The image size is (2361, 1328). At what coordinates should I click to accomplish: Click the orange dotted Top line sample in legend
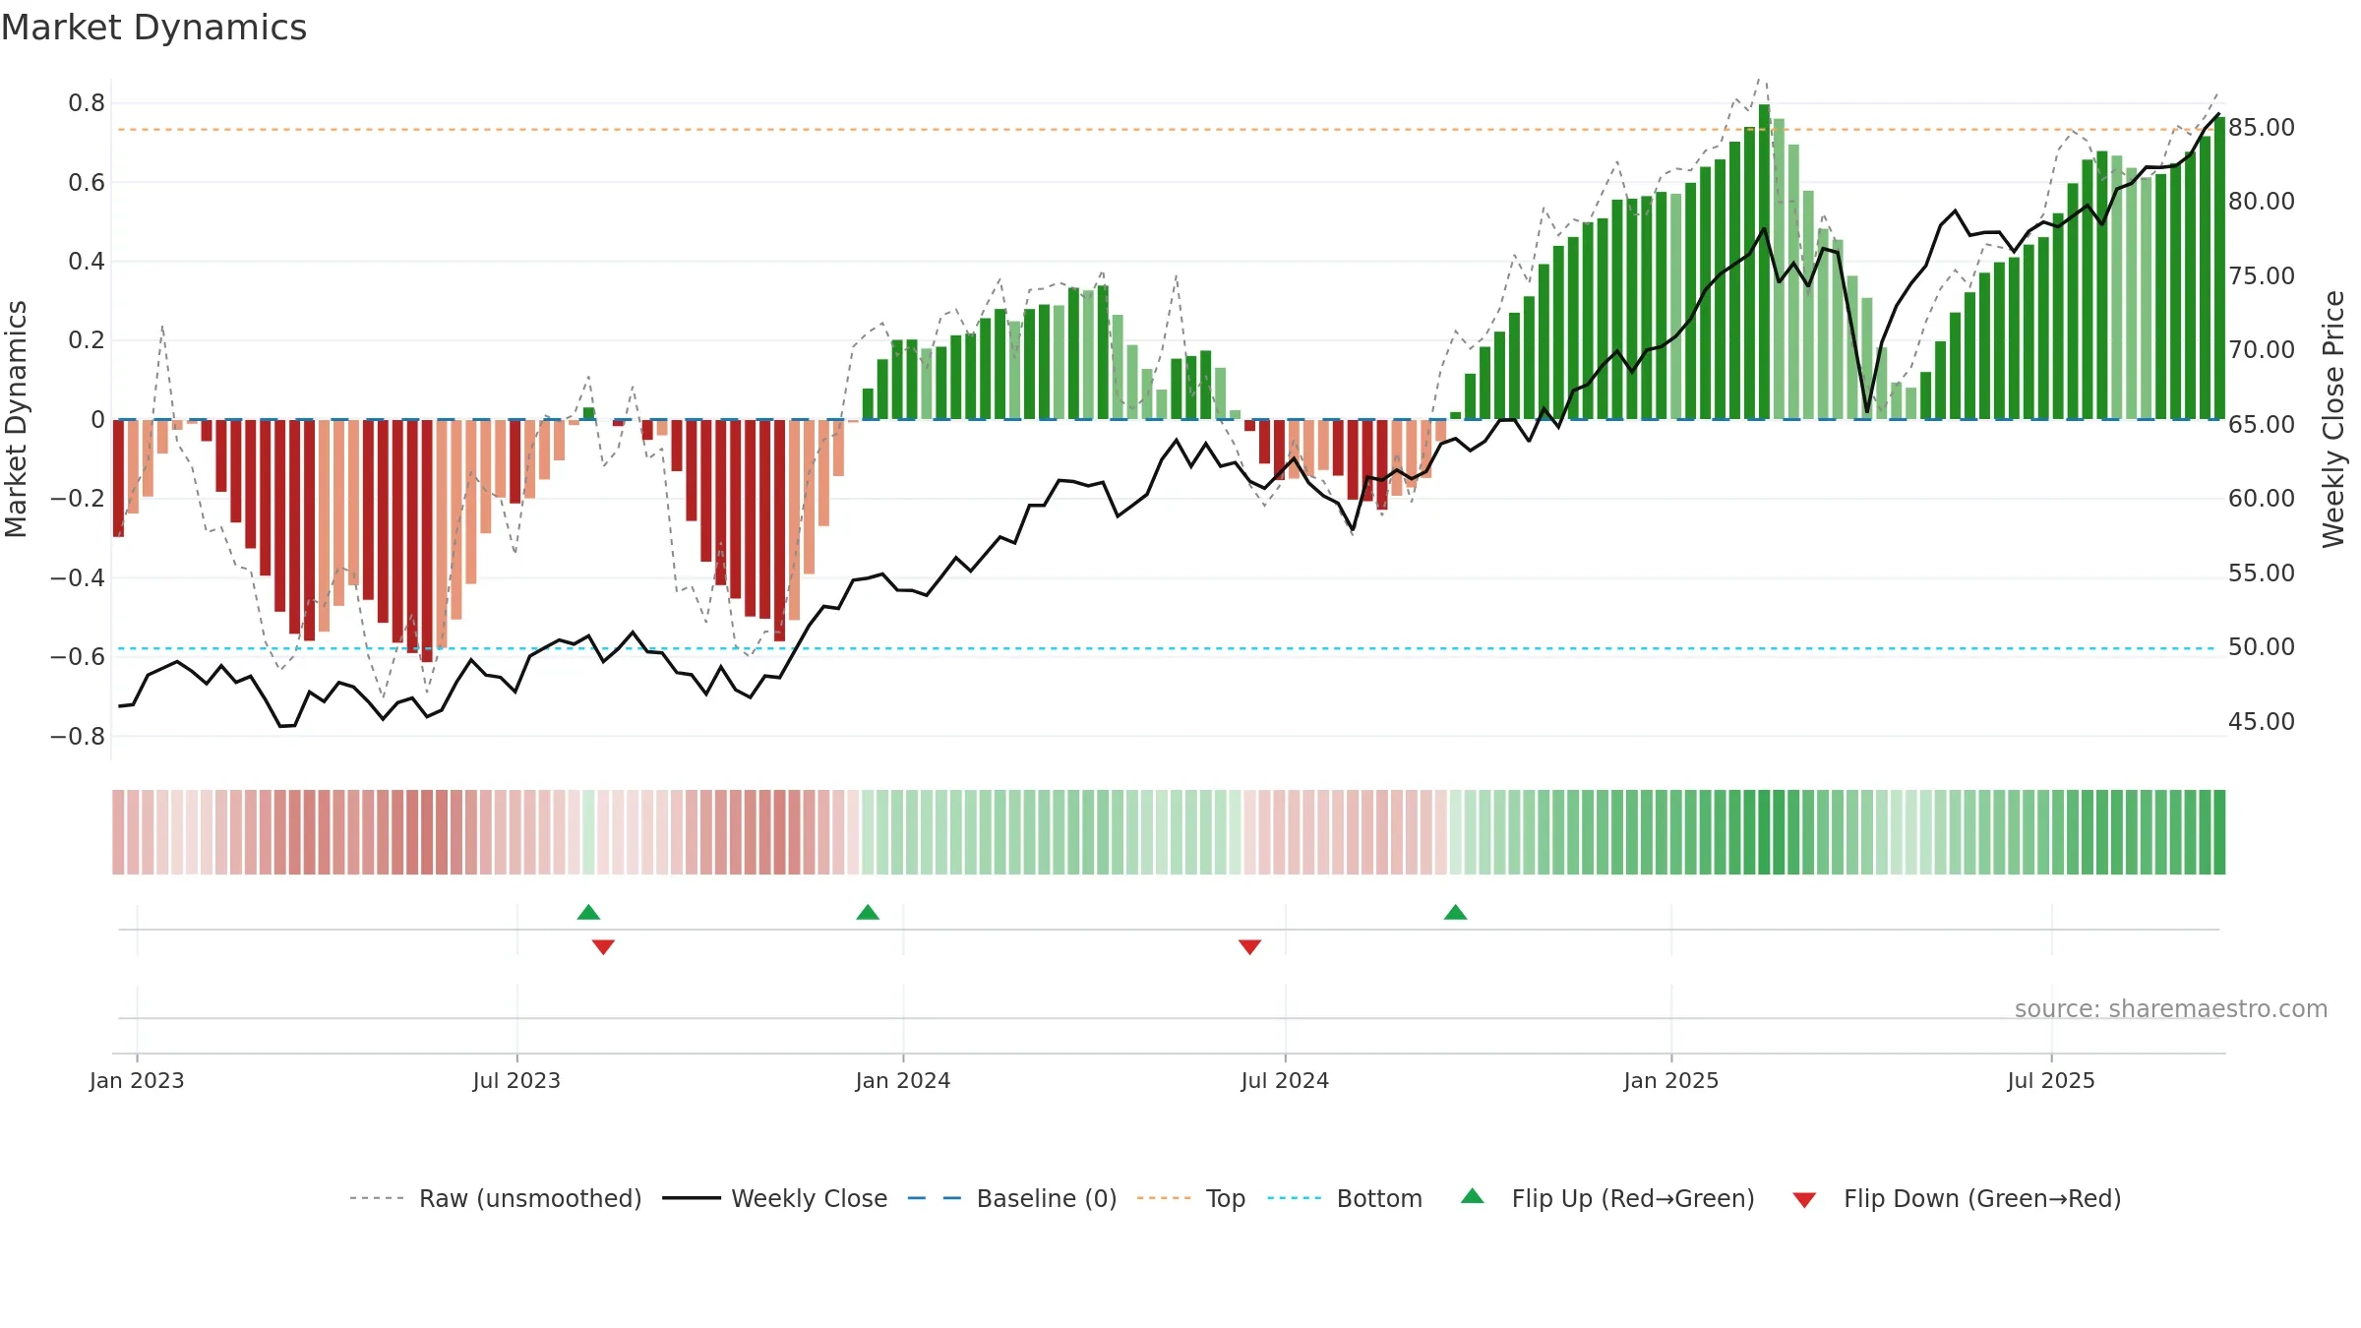click(1164, 1198)
